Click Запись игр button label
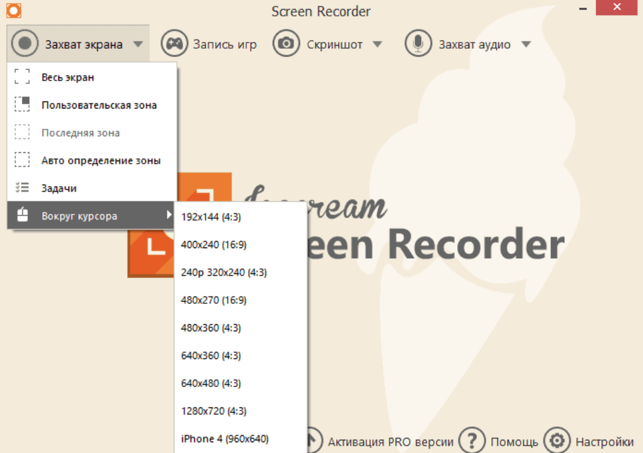This screenshot has width=643, height=453. 224,44
